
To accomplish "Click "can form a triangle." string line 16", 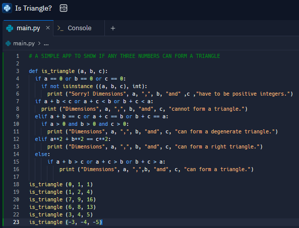I will (217, 170).
